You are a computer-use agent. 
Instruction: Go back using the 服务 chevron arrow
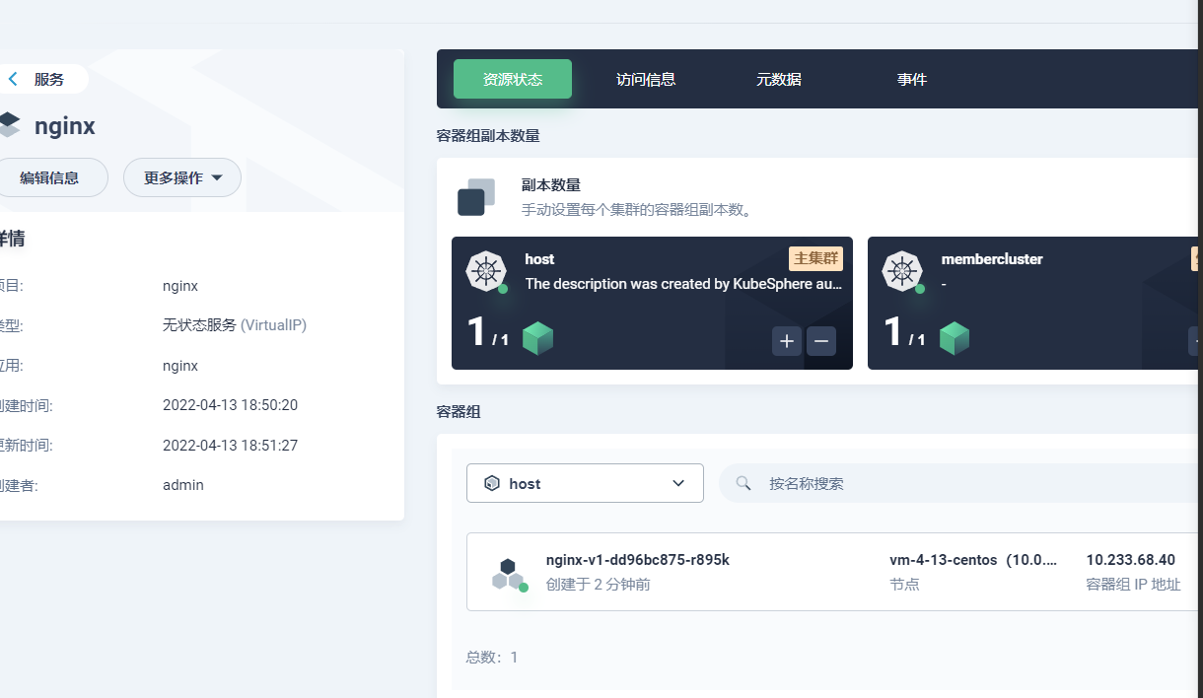13,79
